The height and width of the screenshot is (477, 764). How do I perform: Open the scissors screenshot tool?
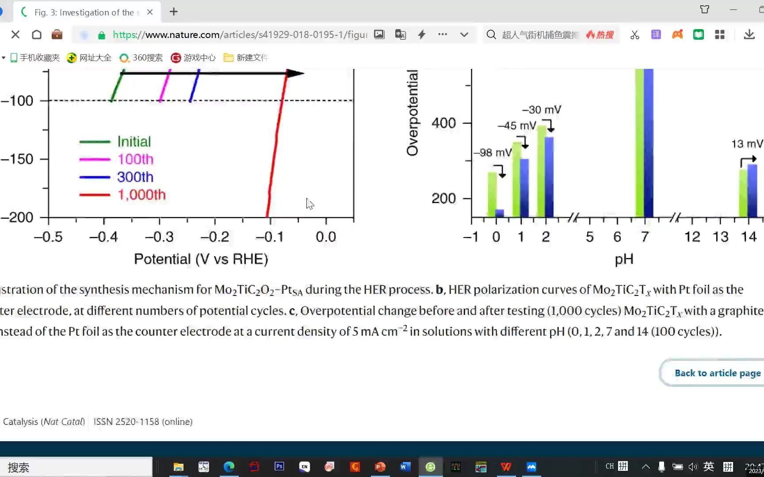[635, 35]
